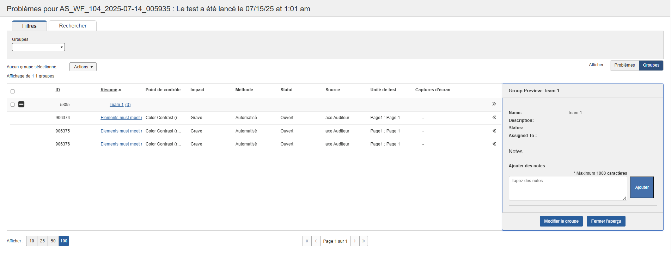Switch view to Problèmes
This screenshot has width=671, height=254.
tap(624, 65)
